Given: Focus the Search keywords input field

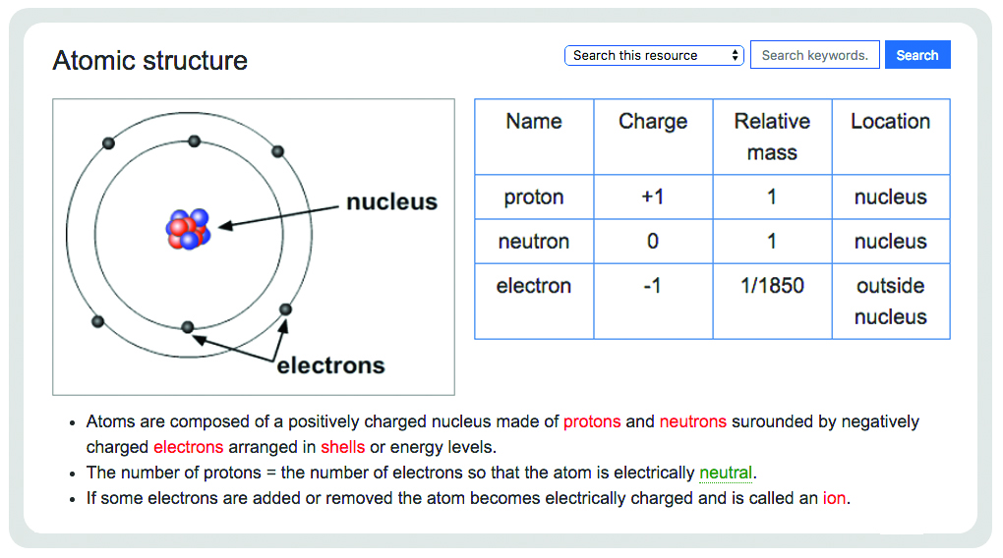Looking at the screenshot, I should point(815,55).
